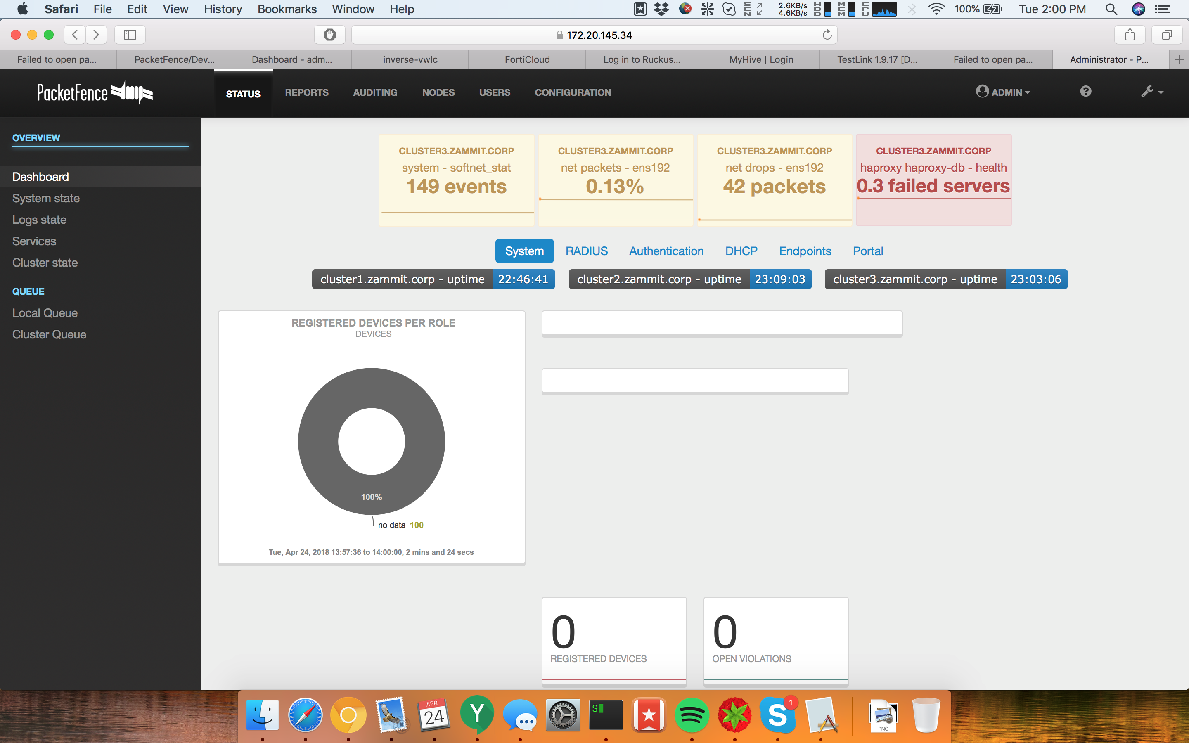View Logs state from the sidebar
Image resolution: width=1189 pixels, height=743 pixels.
click(x=39, y=220)
